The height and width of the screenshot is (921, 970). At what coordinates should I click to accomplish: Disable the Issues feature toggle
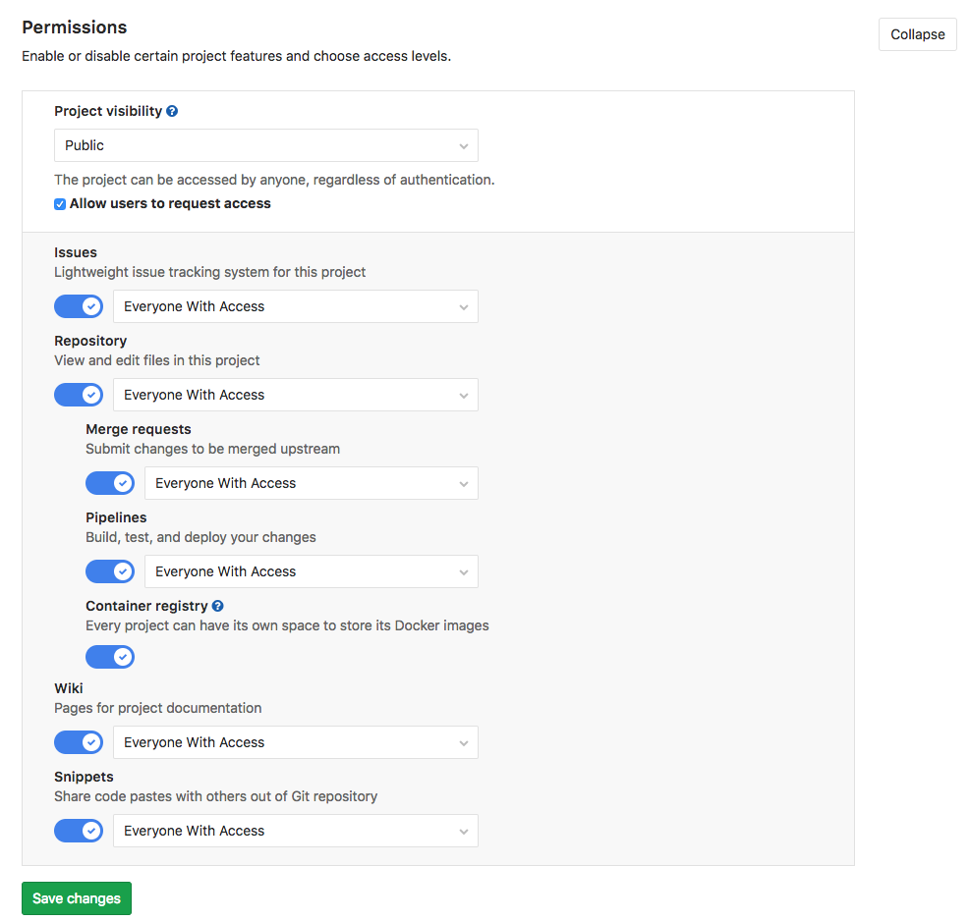click(79, 305)
